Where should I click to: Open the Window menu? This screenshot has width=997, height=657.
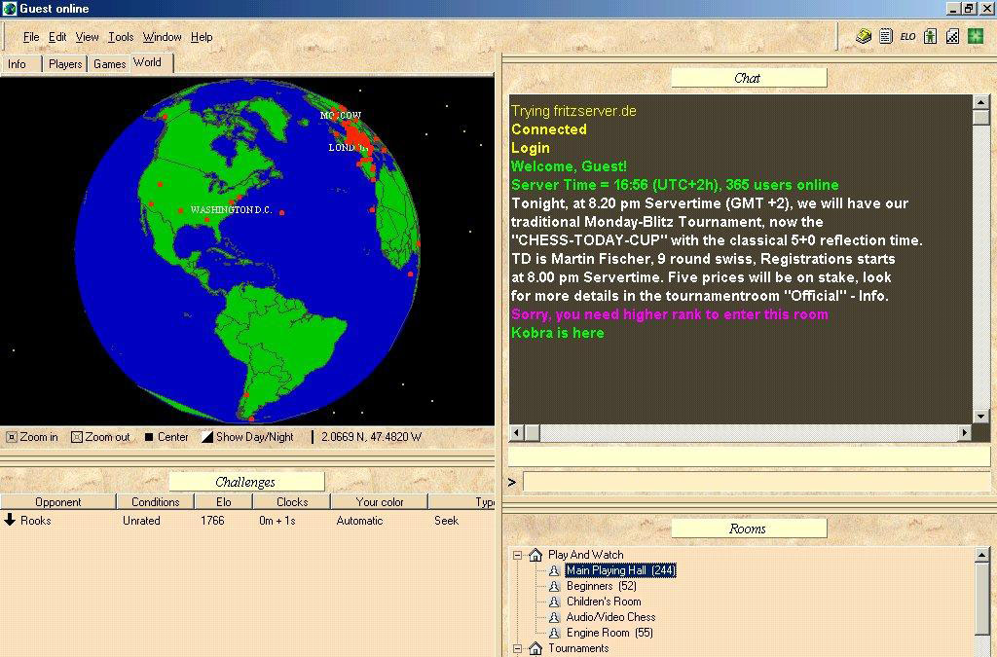[x=162, y=37]
